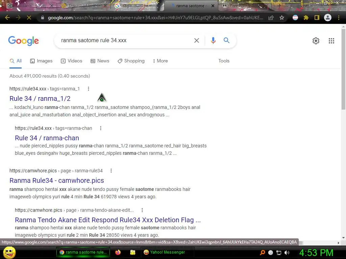Stop page loading with the X button
This screenshot has height=259, width=346.
[x=29, y=18]
